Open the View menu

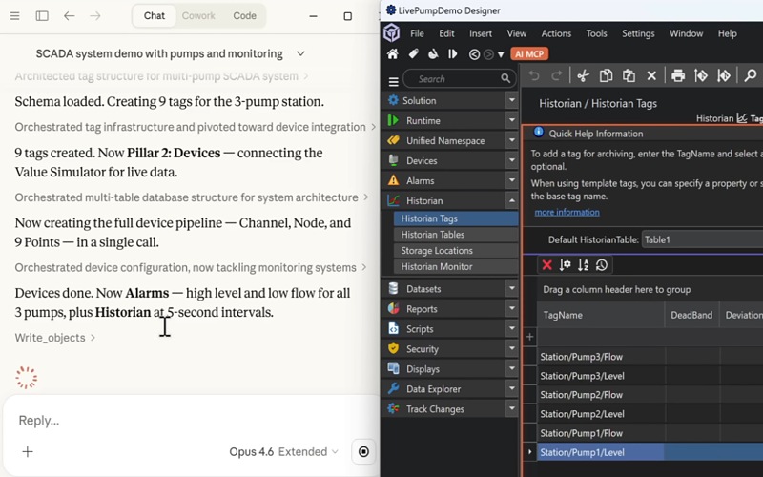click(x=516, y=33)
